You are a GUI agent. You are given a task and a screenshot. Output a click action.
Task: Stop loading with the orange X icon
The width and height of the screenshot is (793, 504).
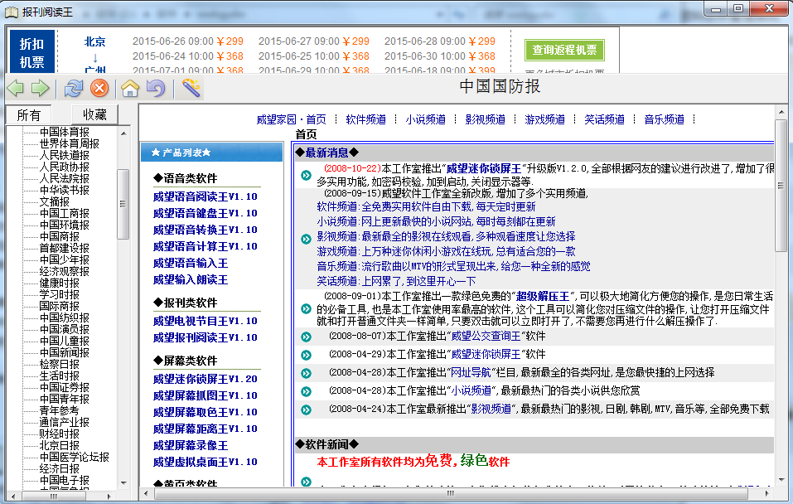point(99,88)
